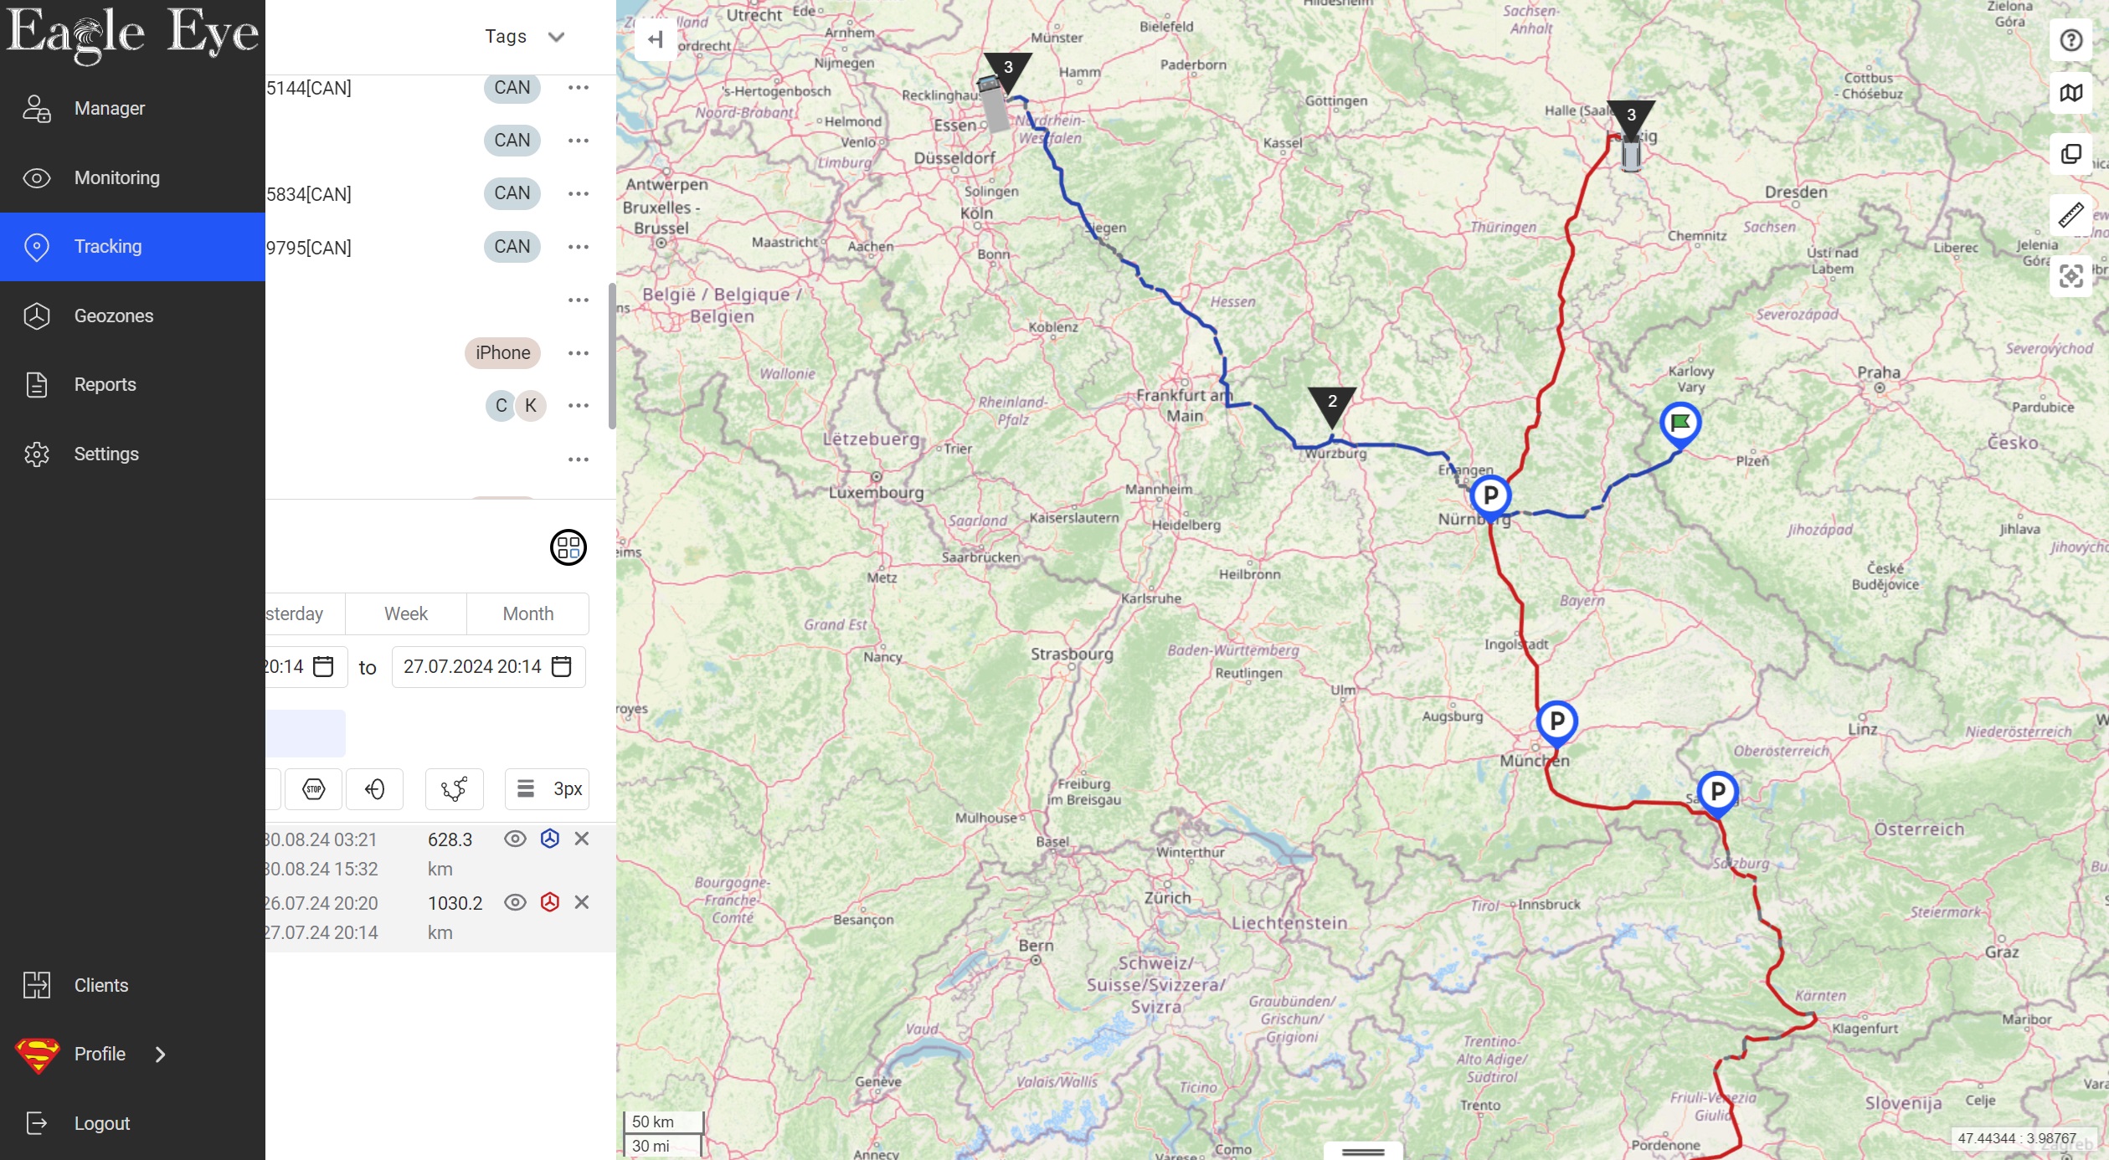Image resolution: width=2109 pixels, height=1160 pixels.
Task: Open options menu for the C K tagged row
Action: tap(579, 406)
